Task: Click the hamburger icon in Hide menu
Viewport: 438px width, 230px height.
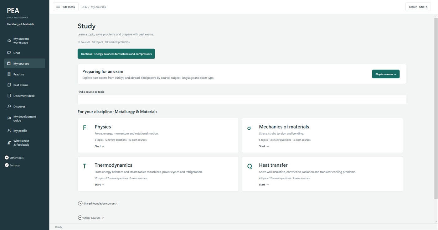Action: pos(58,7)
